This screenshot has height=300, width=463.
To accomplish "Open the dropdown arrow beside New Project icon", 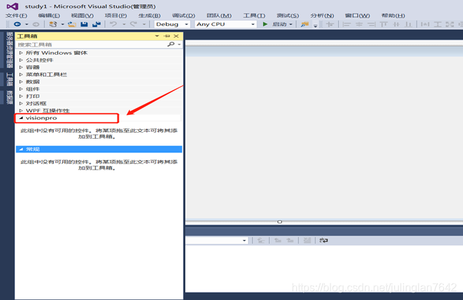I will pos(63,24).
